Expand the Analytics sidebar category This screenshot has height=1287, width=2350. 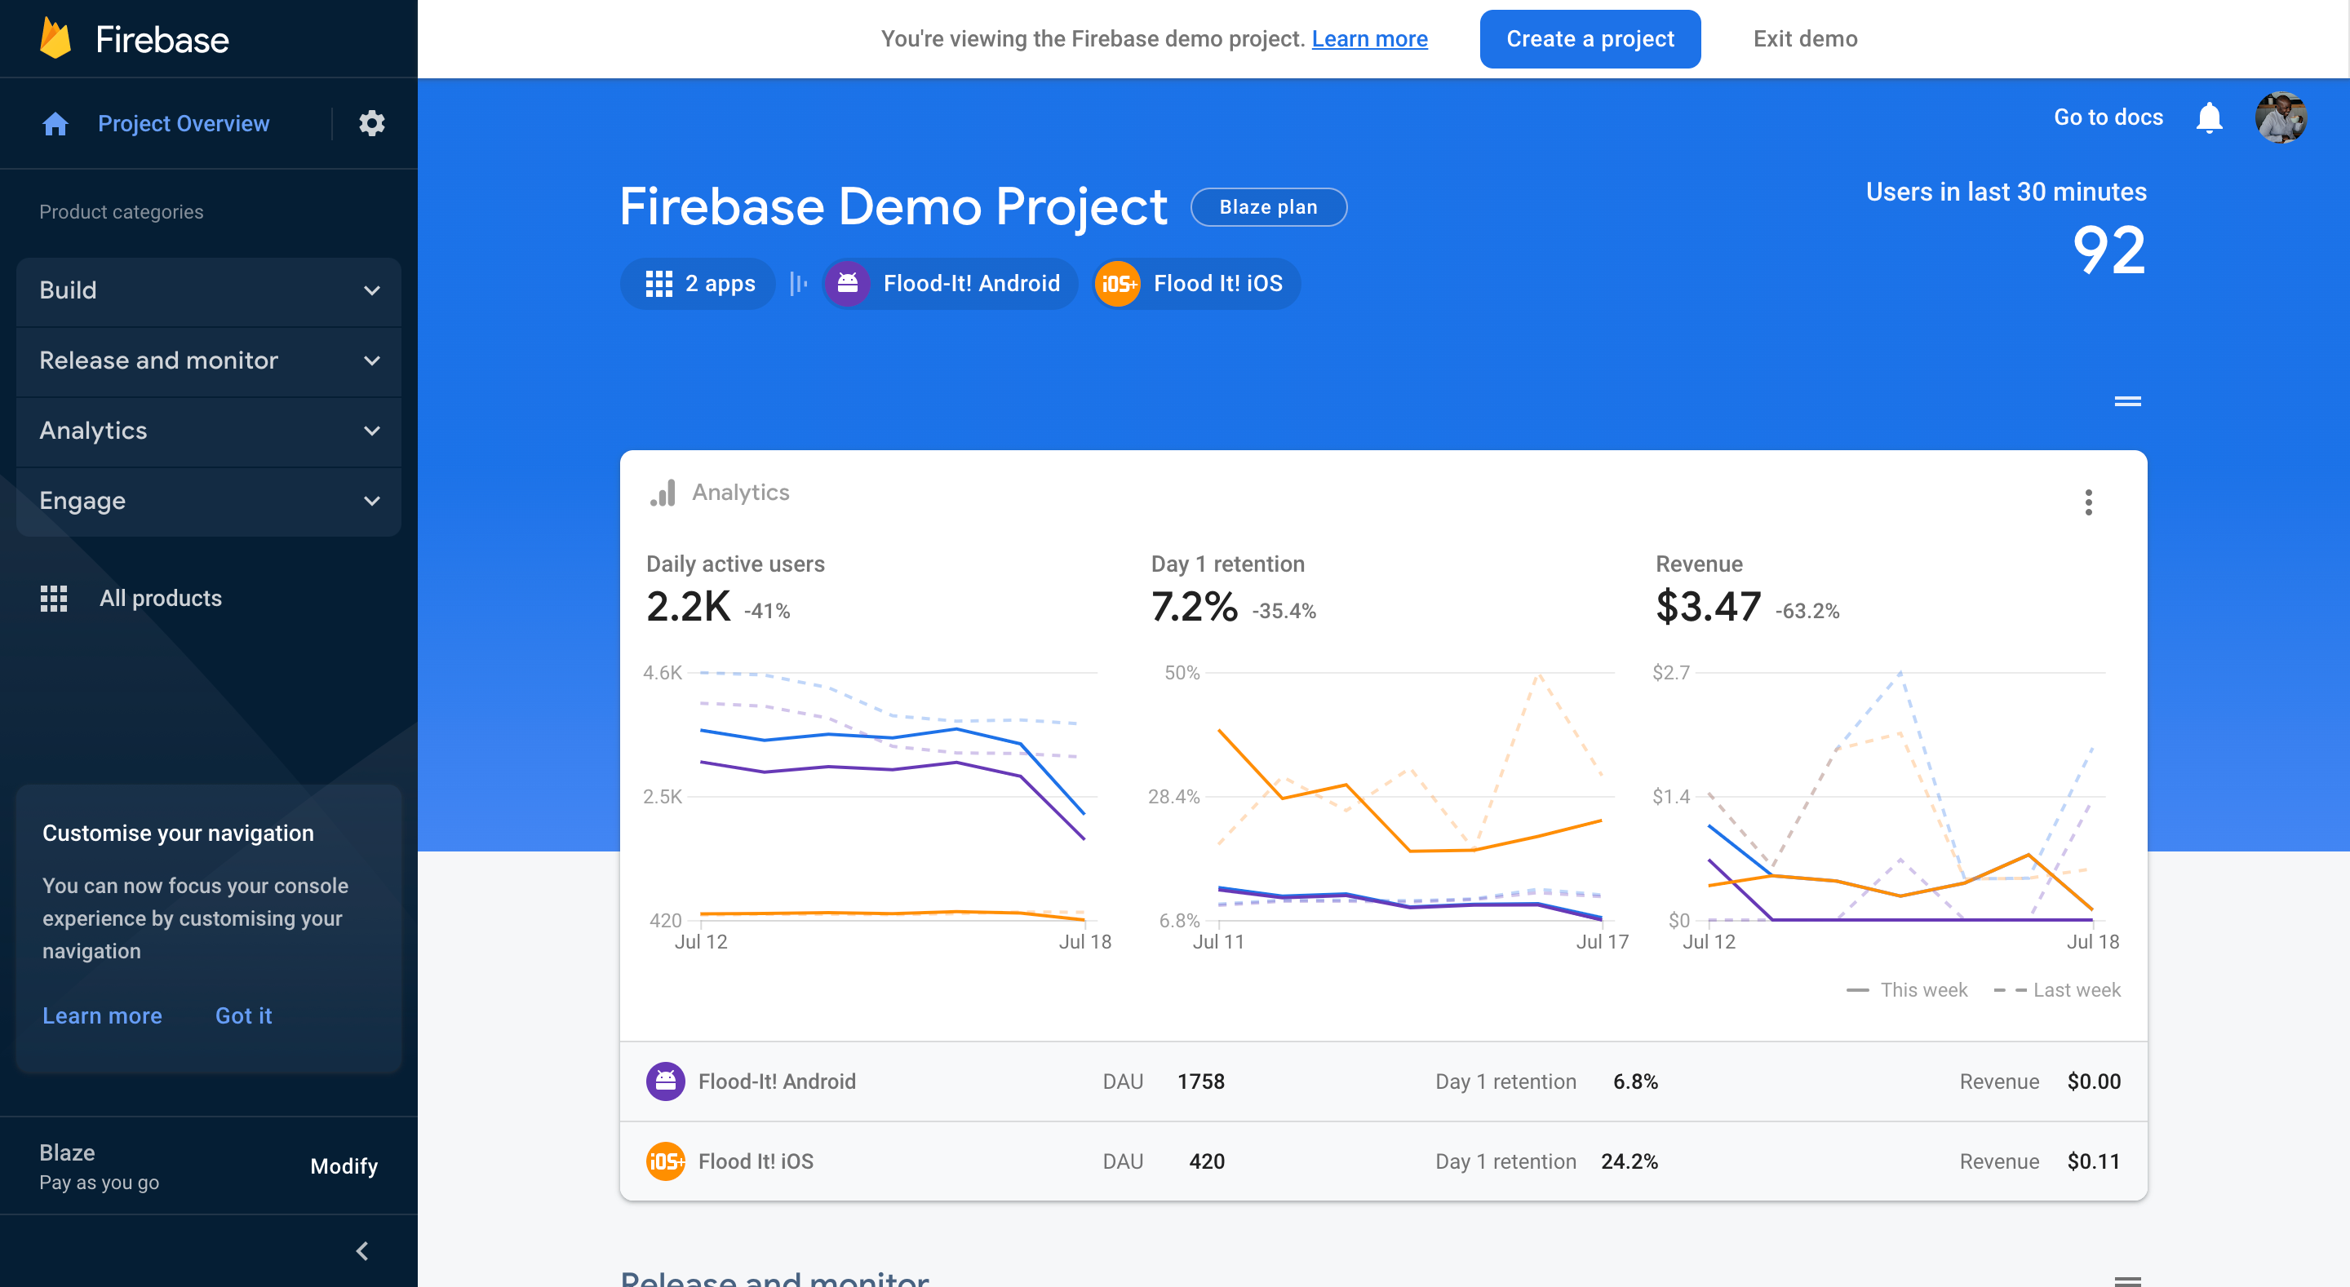(x=209, y=431)
